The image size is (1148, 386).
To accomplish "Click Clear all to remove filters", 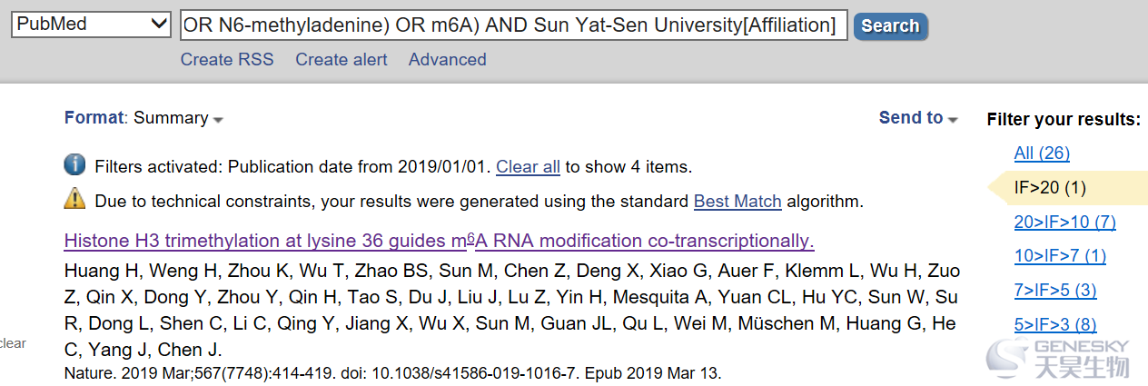I will [528, 167].
